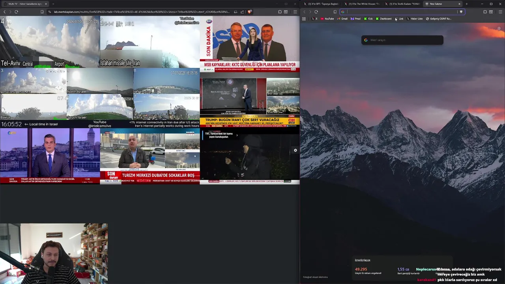Open the Gmail bookmark
Screen dimensions: 505x284
(x=342, y=19)
